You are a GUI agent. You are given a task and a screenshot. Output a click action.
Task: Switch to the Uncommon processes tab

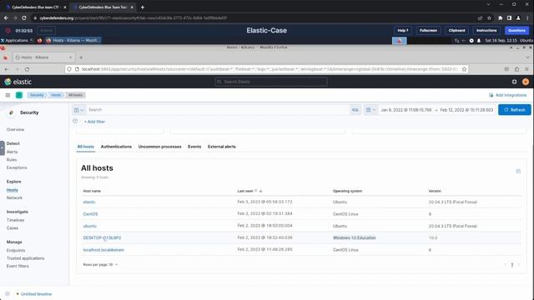tap(159, 147)
